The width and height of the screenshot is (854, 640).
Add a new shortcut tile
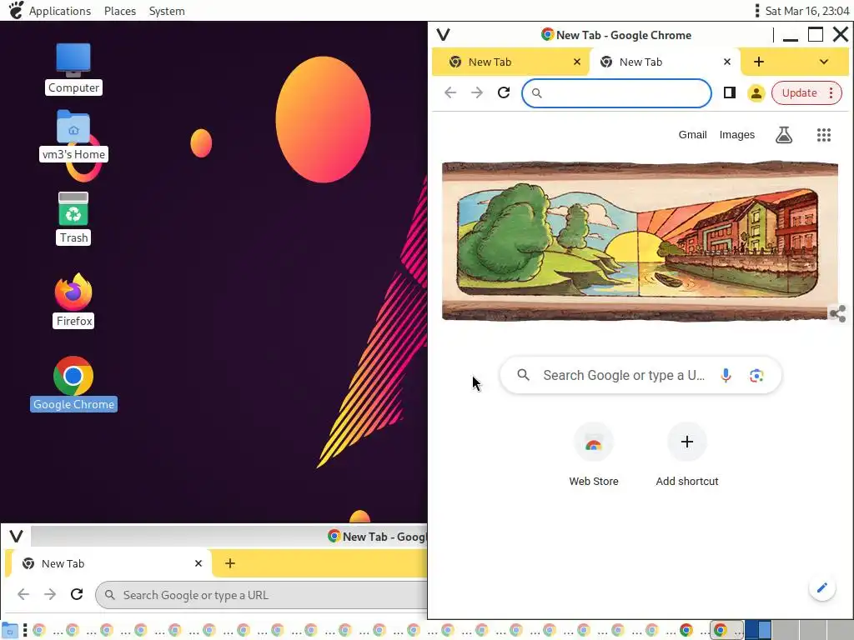(x=687, y=455)
